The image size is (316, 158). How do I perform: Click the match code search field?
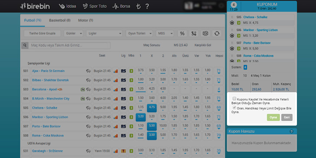pyautogui.click(x=69, y=45)
